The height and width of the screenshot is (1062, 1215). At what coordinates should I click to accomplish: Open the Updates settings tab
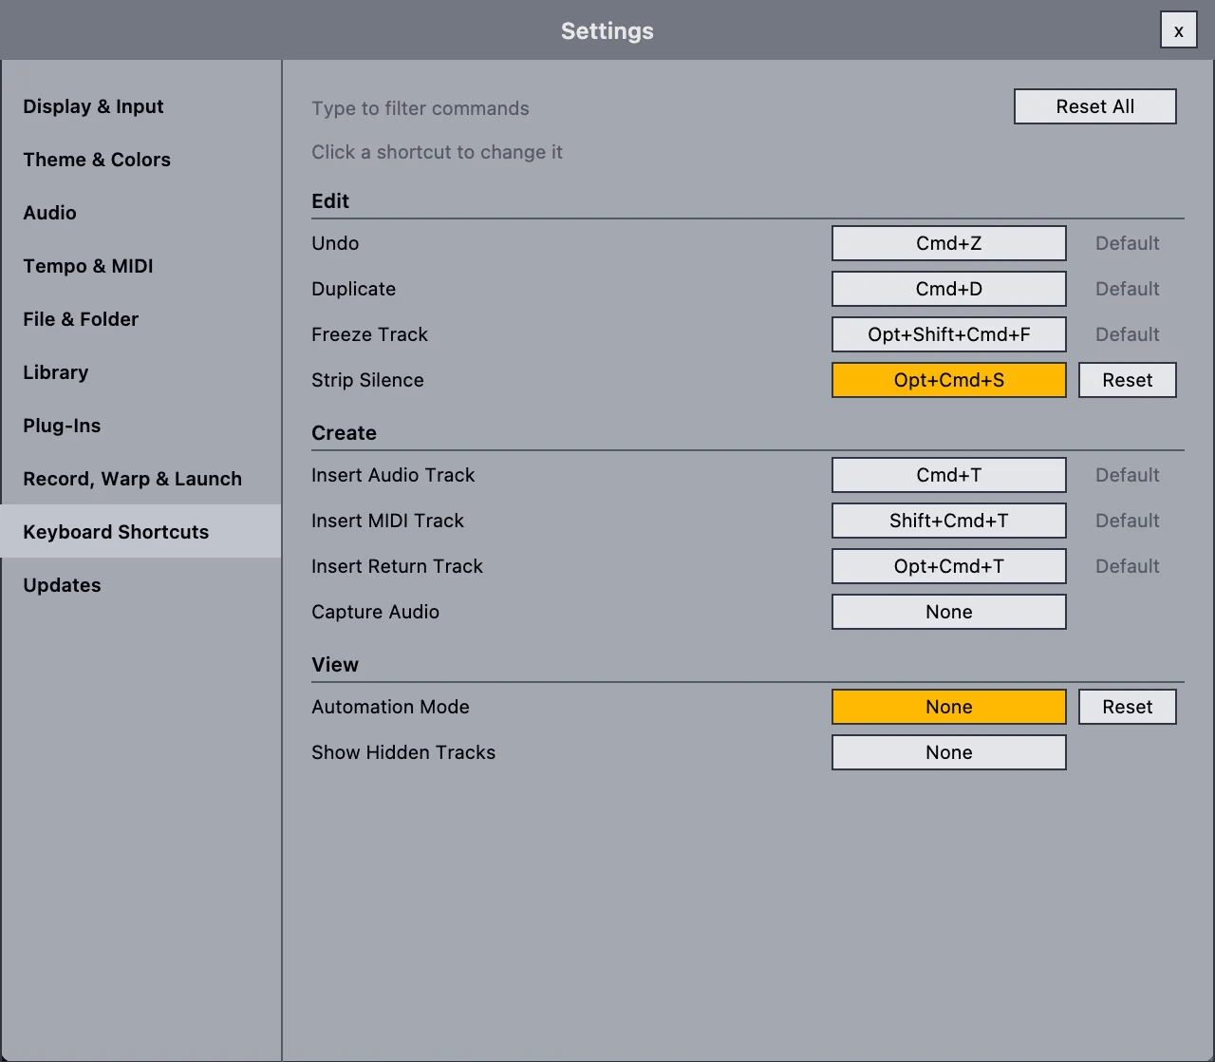pyautogui.click(x=140, y=585)
